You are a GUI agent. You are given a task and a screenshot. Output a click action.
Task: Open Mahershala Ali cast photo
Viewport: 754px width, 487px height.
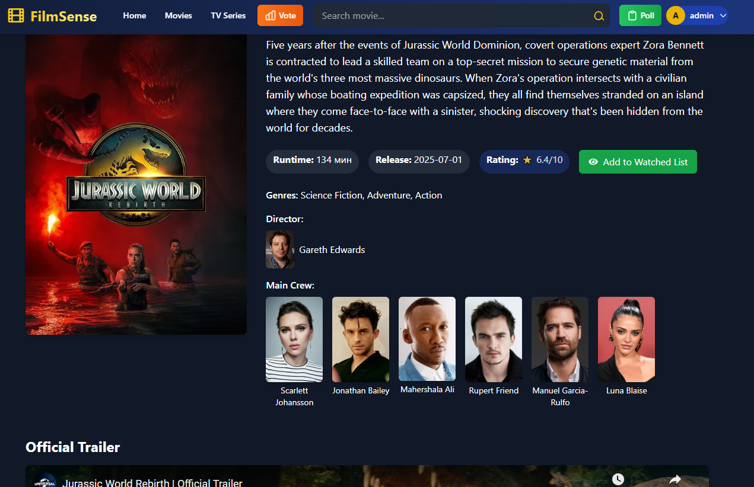click(427, 339)
